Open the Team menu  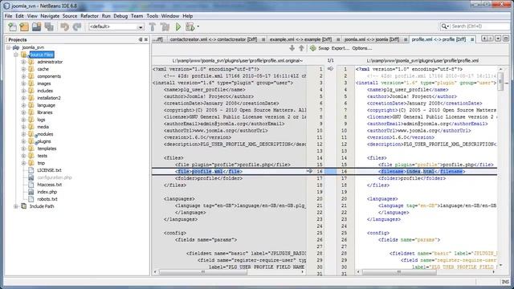[x=137, y=16]
